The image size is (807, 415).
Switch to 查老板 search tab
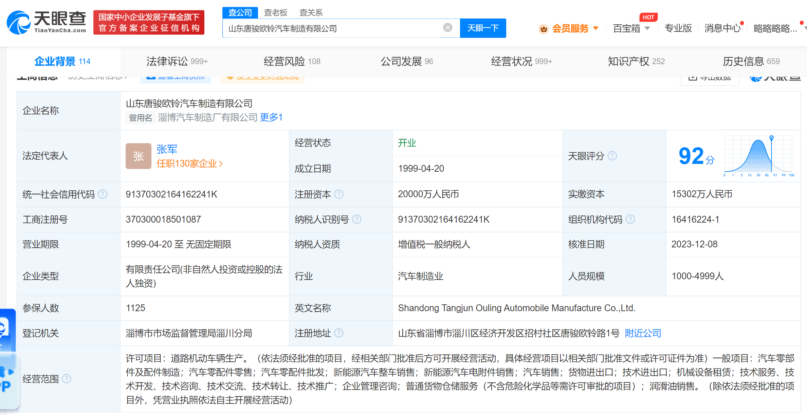[276, 13]
